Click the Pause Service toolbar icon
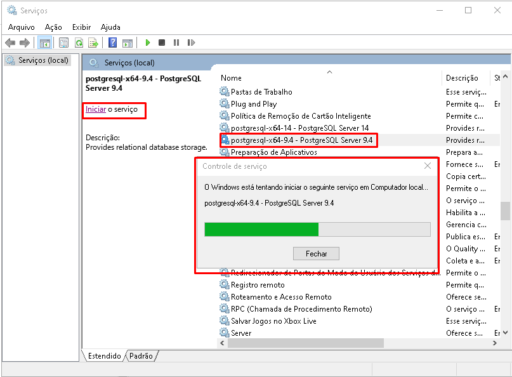512x377 pixels. pos(176,43)
